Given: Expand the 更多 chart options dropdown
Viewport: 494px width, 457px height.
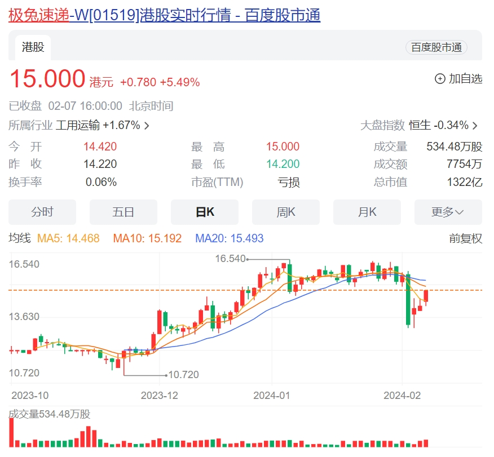Looking at the screenshot, I should [x=448, y=212].
